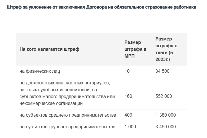Image resolution: width=207 pixels, height=138 pixels.
Task: Click the 1 380 000 tenge amount
Action: pyautogui.click(x=166, y=115)
